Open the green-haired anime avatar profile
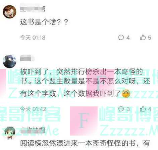 9,133
